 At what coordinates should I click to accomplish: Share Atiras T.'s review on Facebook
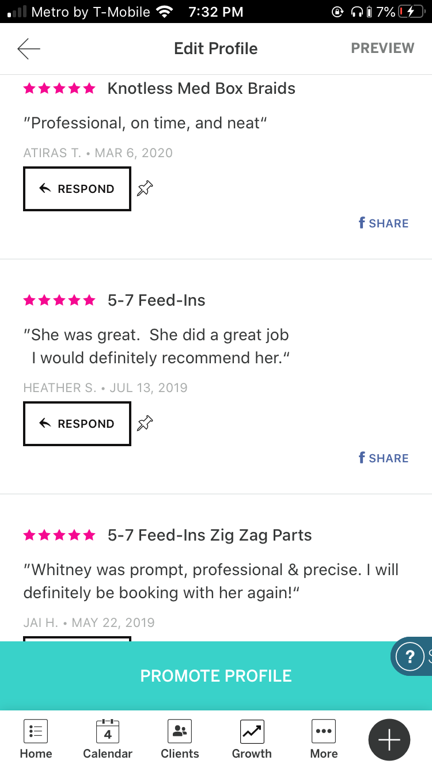pos(384,223)
